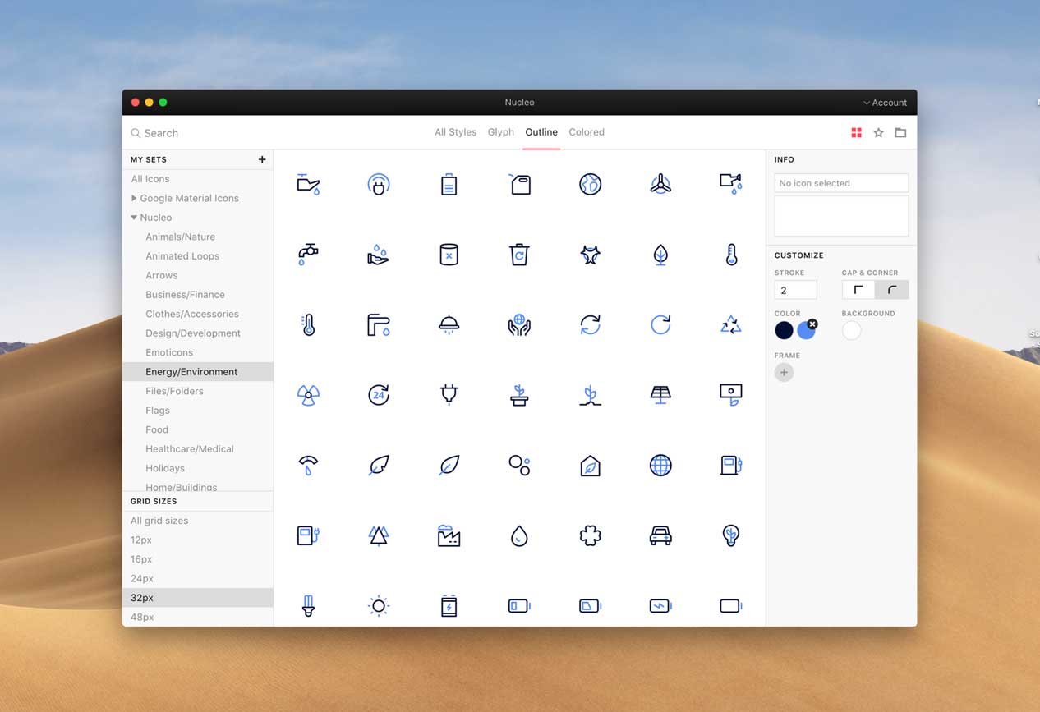Click the water faucet icon

click(307, 254)
